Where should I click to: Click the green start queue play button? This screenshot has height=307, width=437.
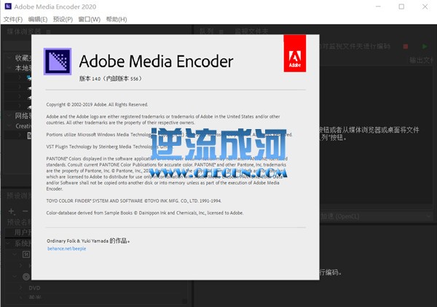click(x=425, y=47)
